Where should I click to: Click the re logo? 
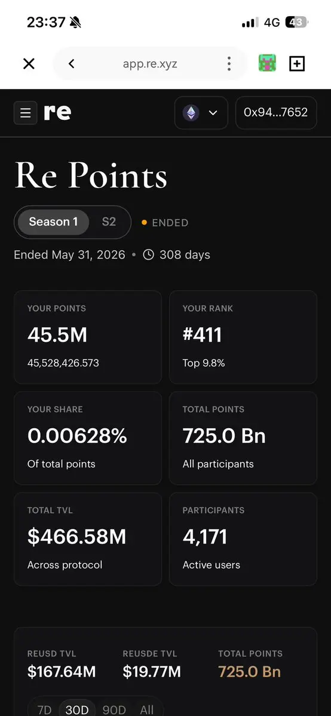[x=57, y=112]
